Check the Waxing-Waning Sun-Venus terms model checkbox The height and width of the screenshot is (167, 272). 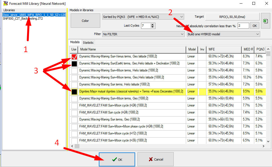[x=74, y=56]
